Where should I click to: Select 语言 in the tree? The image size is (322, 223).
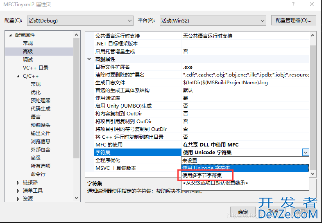click(x=36, y=117)
